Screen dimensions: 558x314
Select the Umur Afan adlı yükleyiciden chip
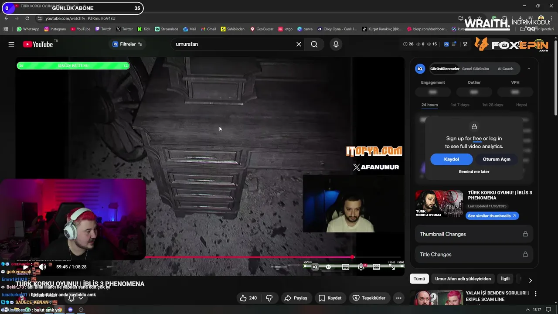(x=463, y=279)
